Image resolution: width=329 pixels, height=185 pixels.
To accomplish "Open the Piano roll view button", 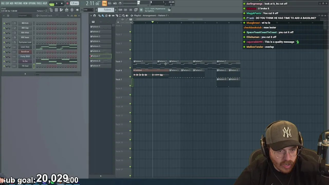I will pos(61,10).
